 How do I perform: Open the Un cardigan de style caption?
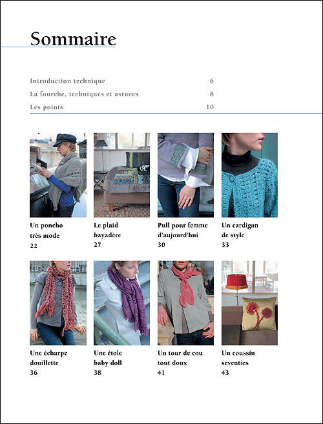[x=240, y=230]
